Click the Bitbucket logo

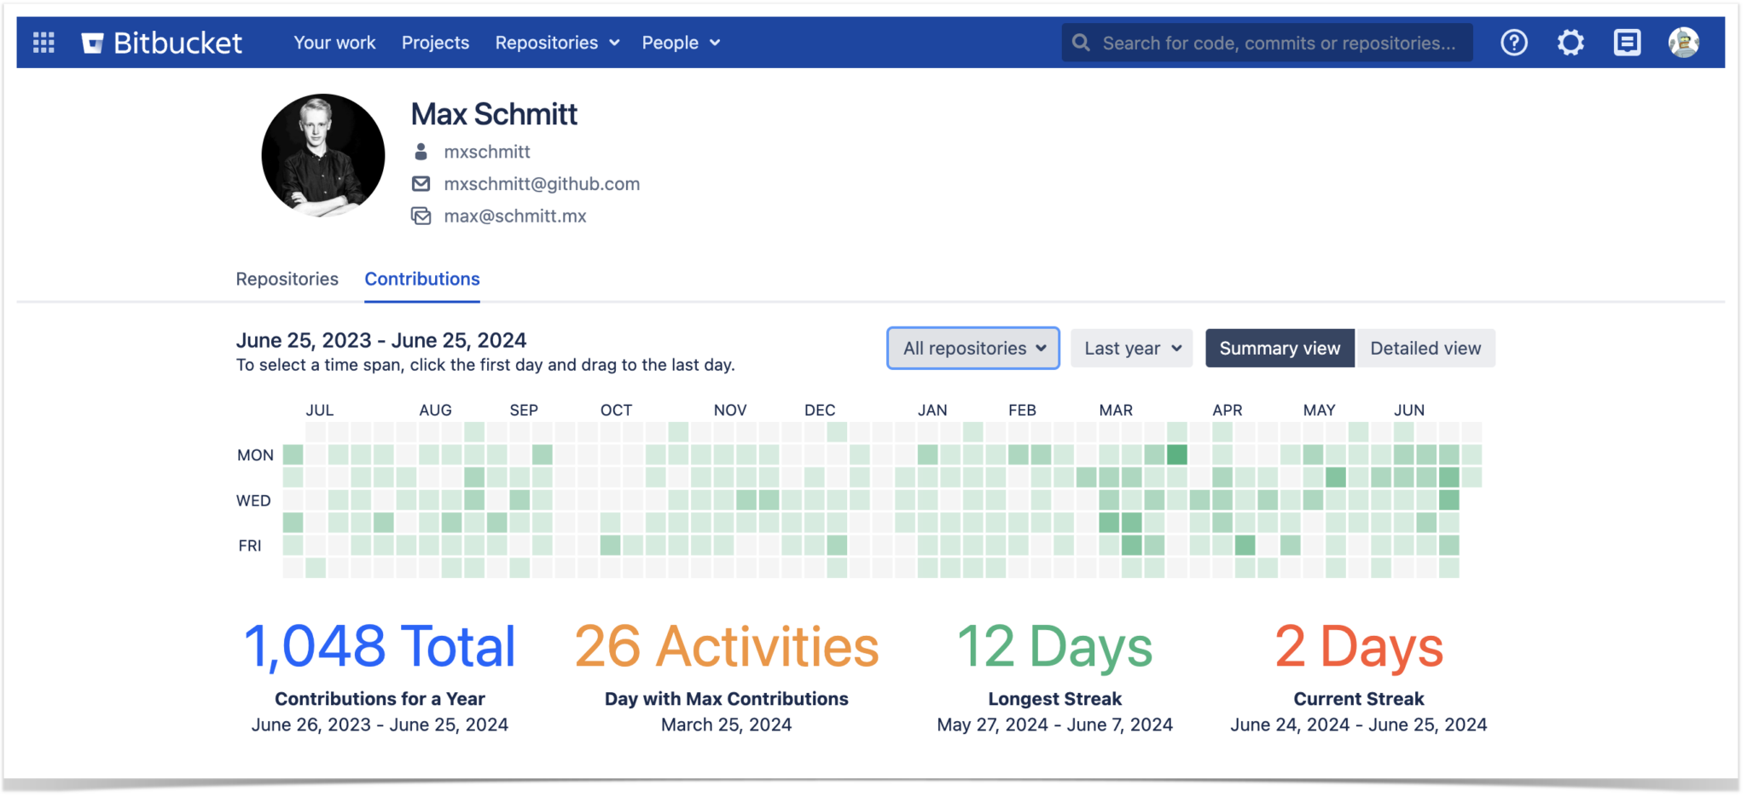[x=162, y=42]
